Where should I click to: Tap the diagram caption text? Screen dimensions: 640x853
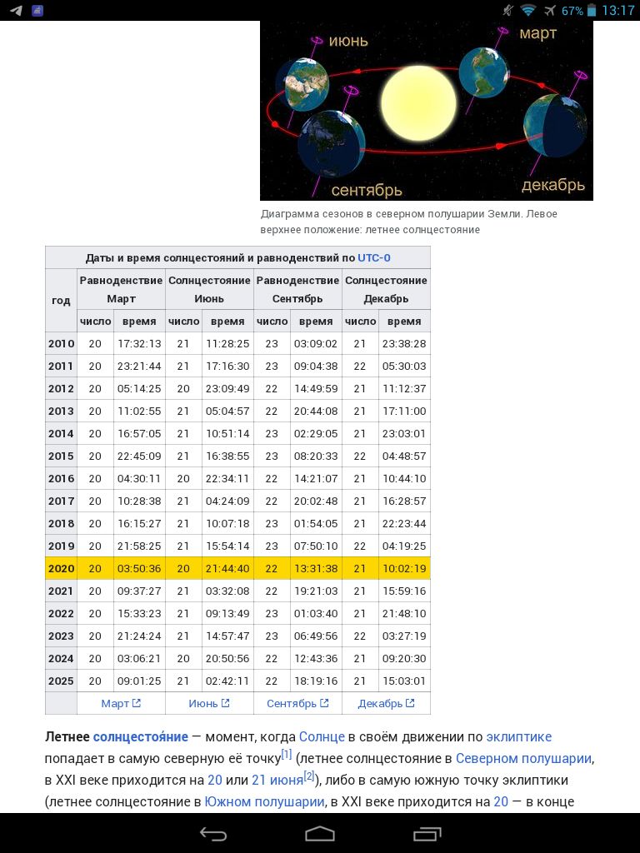click(408, 222)
